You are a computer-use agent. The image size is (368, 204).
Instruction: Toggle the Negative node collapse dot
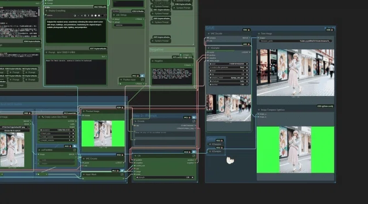(x=153, y=61)
